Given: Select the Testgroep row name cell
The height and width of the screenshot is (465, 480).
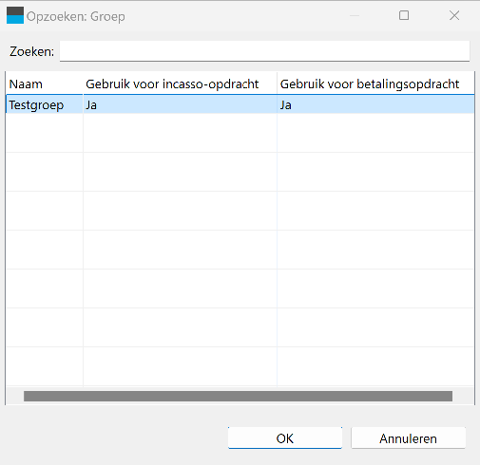Looking at the screenshot, I should click(45, 104).
